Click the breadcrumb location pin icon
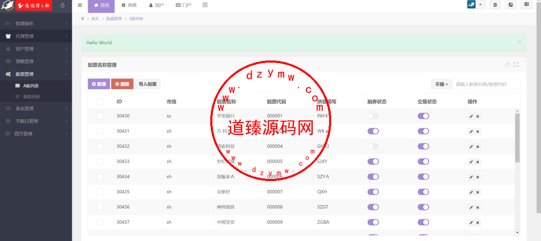Image resolution: width=541 pixels, height=241 pixels. click(83, 18)
